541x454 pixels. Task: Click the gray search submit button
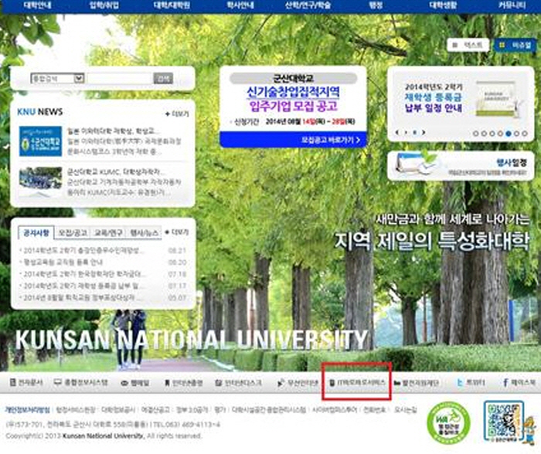point(163,78)
